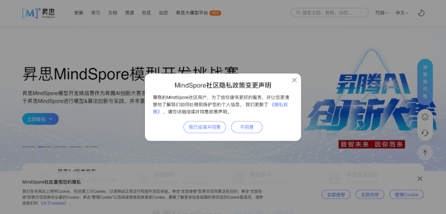The image size is (446, 214).
Task: Open the 文档 menu
Action: click(x=113, y=13)
